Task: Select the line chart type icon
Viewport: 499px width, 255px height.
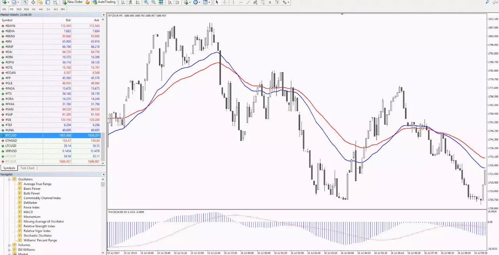Action: pyautogui.click(x=138, y=2)
